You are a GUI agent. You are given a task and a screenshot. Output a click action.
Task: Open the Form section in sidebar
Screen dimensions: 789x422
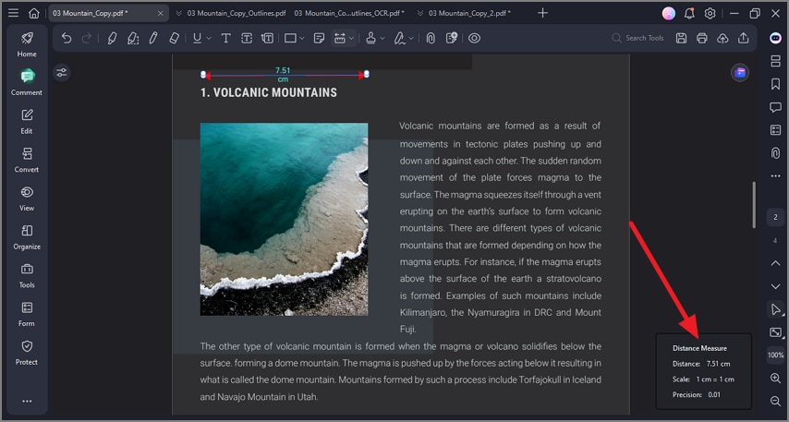click(x=27, y=314)
